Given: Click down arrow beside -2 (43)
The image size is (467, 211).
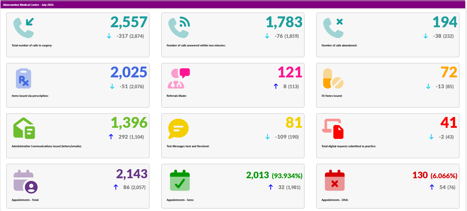Looking at the screenshot, I should pos(431,137).
